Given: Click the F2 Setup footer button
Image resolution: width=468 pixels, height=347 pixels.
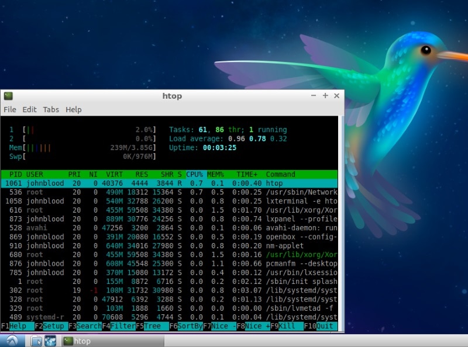Looking at the screenshot, I should 51,326.
